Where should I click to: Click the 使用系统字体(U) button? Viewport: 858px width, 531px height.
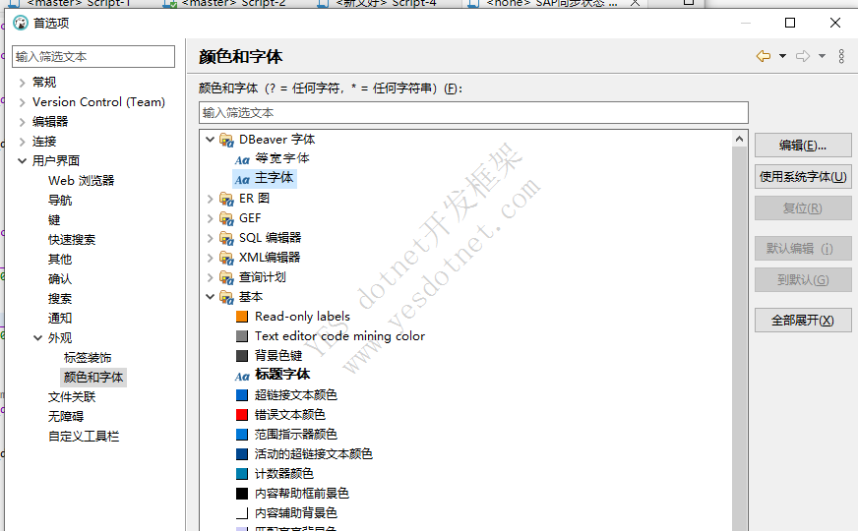coord(803,177)
